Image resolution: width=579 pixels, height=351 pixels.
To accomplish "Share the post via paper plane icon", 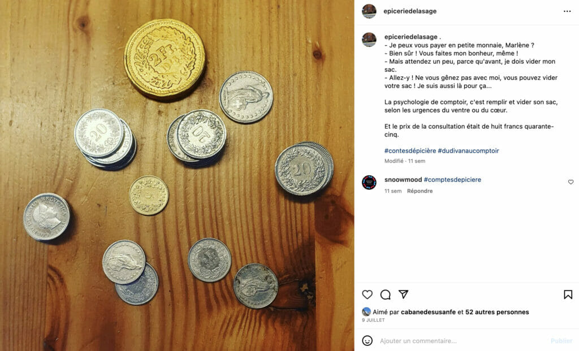I will coord(403,294).
